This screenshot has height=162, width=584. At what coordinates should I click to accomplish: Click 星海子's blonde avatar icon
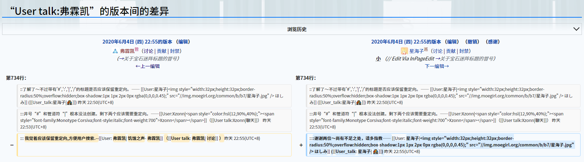tap(404, 51)
